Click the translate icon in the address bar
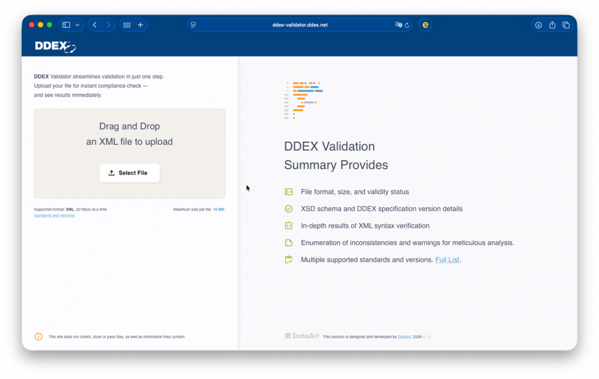 (x=397, y=24)
